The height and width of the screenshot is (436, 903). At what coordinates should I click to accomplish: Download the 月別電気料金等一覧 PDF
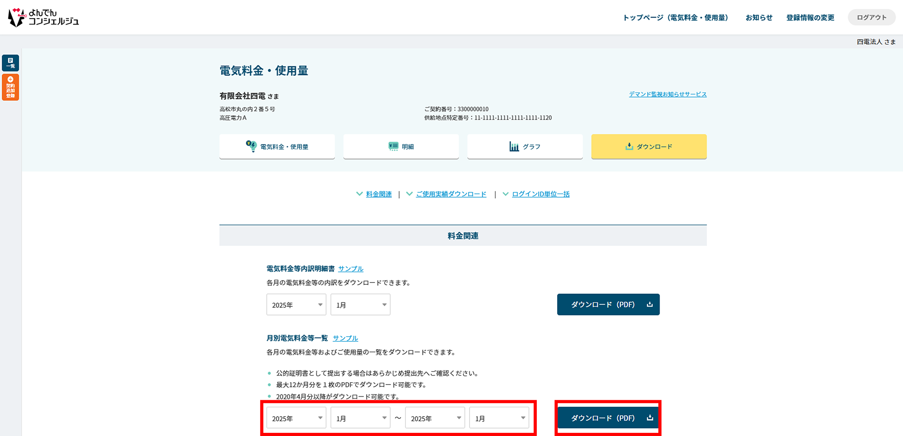coord(608,418)
